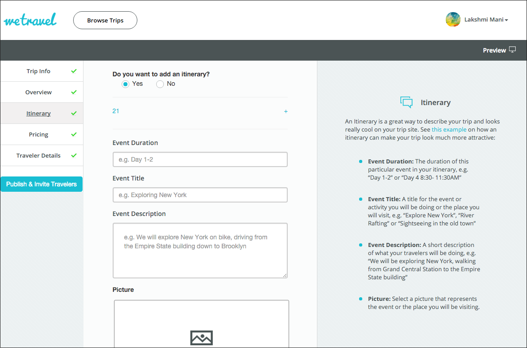Open the Lakshmi Mani user dropdown
Image resolution: width=527 pixels, height=348 pixels.
[x=485, y=20]
